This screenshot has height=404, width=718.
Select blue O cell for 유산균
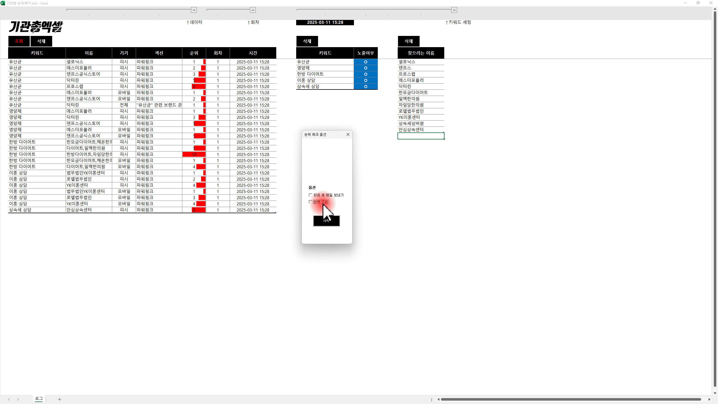366,62
